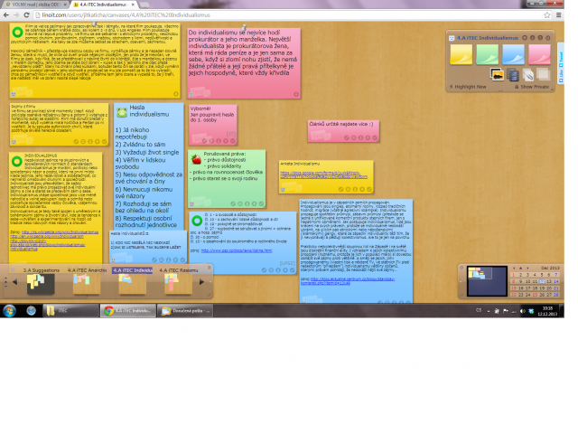The height and width of the screenshot is (434, 578).
Task: Go to previous month in calendar
Action: tap(514, 269)
